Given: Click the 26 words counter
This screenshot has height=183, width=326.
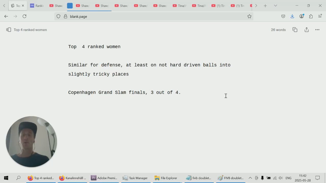Looking at the screenshot, I should (x=278, y=30).
